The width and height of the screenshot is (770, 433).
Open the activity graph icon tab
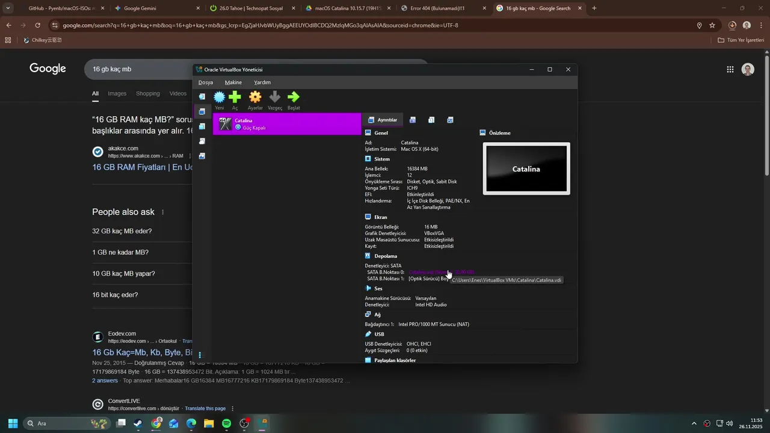(450, 120)
